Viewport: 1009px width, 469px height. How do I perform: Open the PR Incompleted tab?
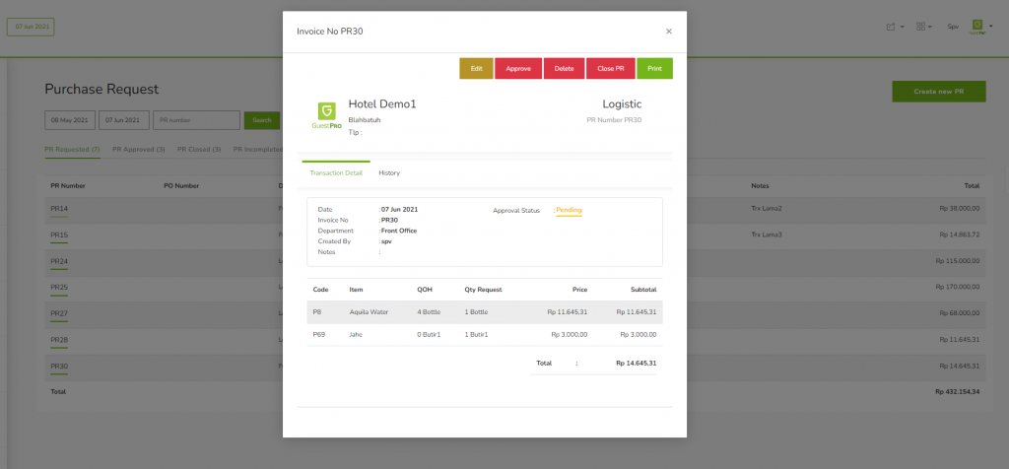coord(258,149)
